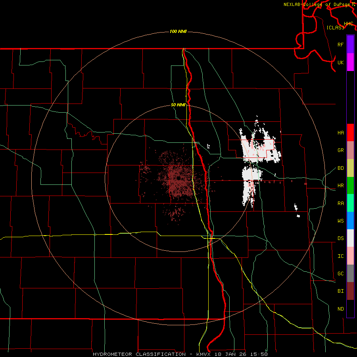
Task: Click the bright green RA legend swatch
Action: point(350,203)
